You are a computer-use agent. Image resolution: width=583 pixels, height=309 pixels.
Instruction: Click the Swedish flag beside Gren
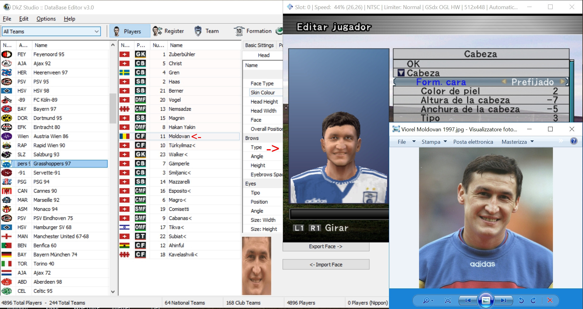(124, 72)
